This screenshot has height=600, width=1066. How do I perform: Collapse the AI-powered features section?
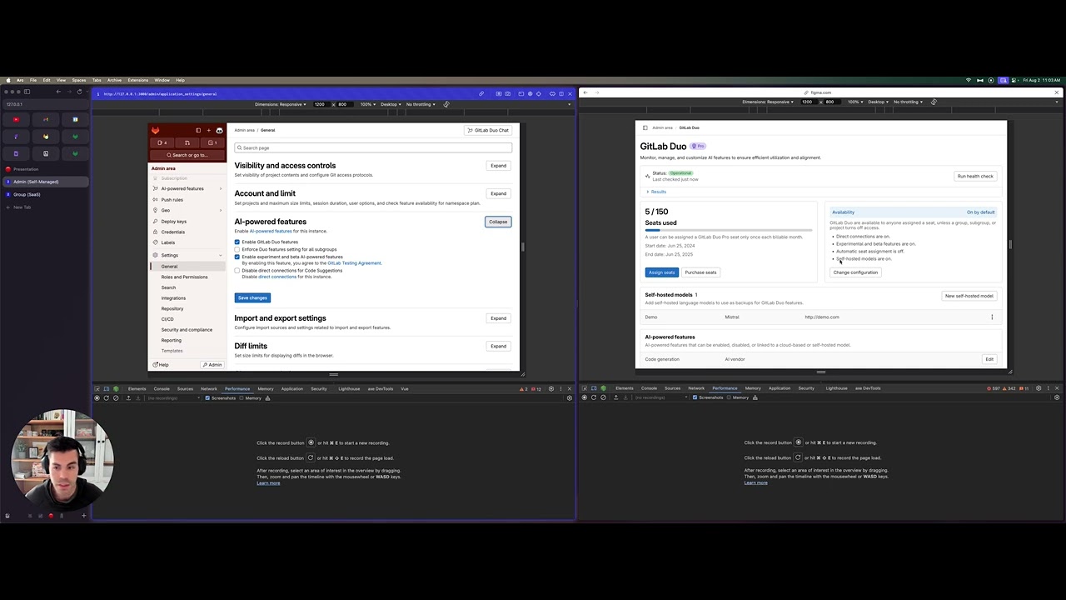(498, 222)
